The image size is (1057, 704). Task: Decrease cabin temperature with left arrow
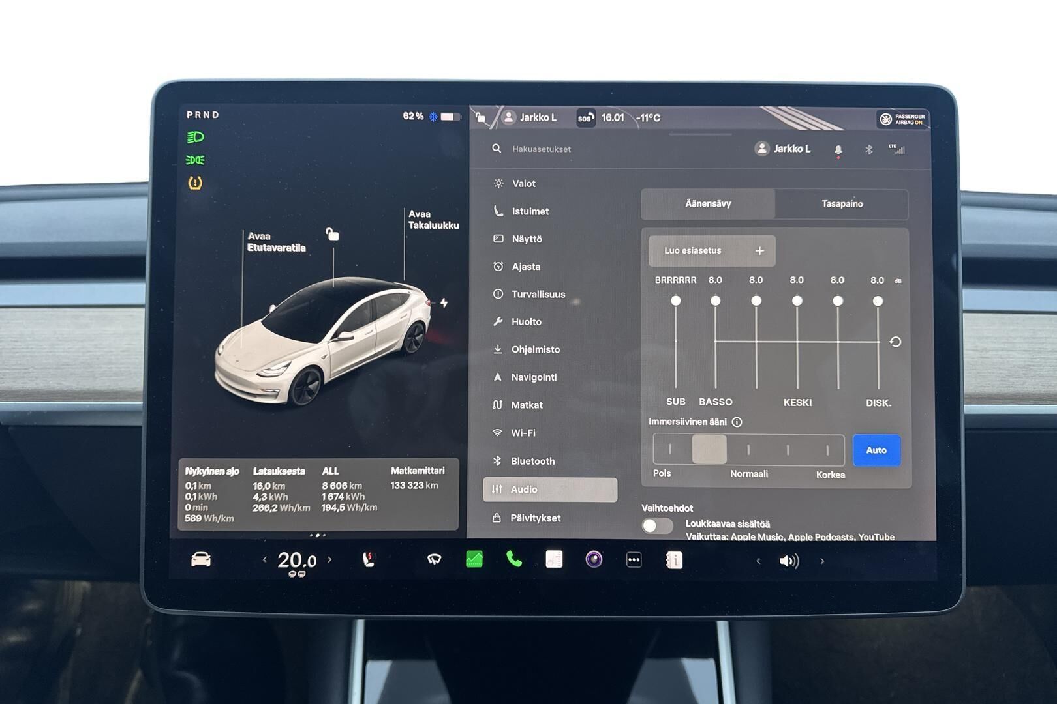tap(264, 559)
